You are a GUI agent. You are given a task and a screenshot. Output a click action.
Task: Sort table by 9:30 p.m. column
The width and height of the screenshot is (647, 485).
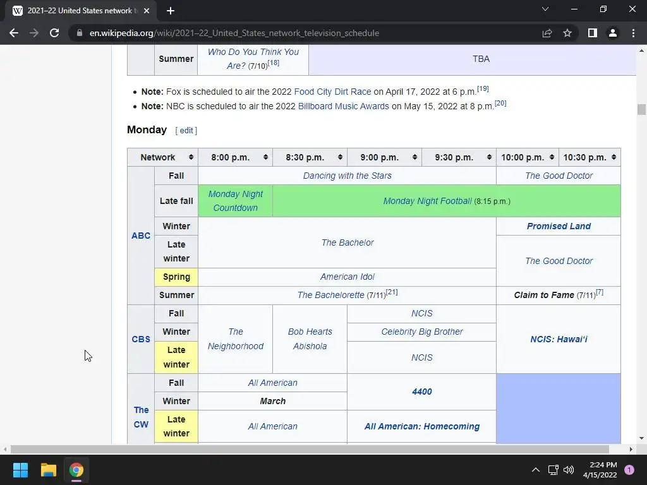pyautogui.click(x=490, y=157)
